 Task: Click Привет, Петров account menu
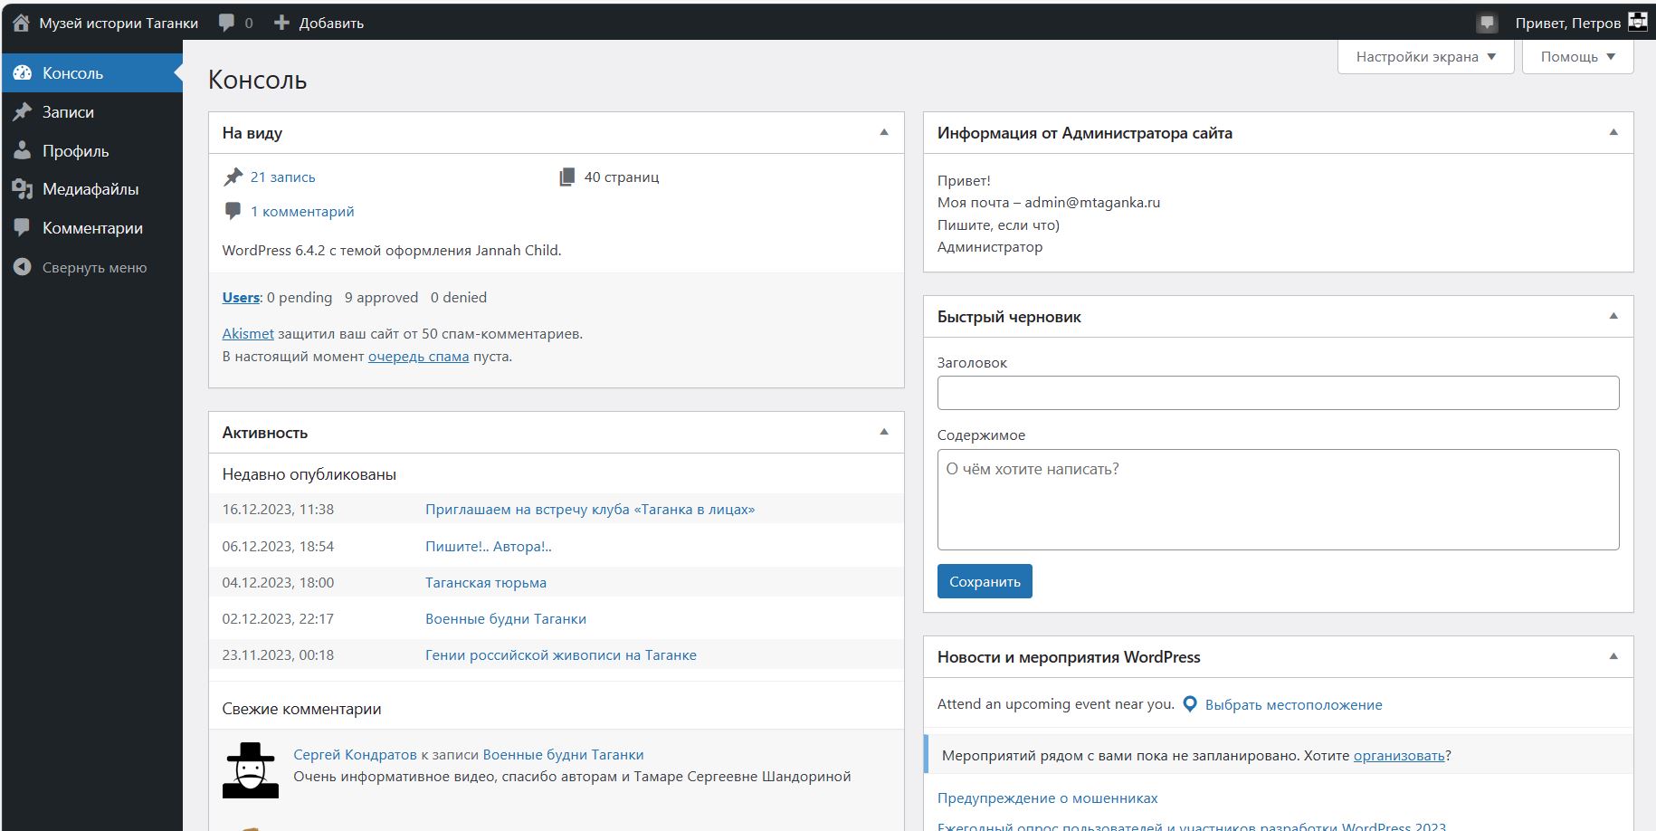tap(1581, 23)
